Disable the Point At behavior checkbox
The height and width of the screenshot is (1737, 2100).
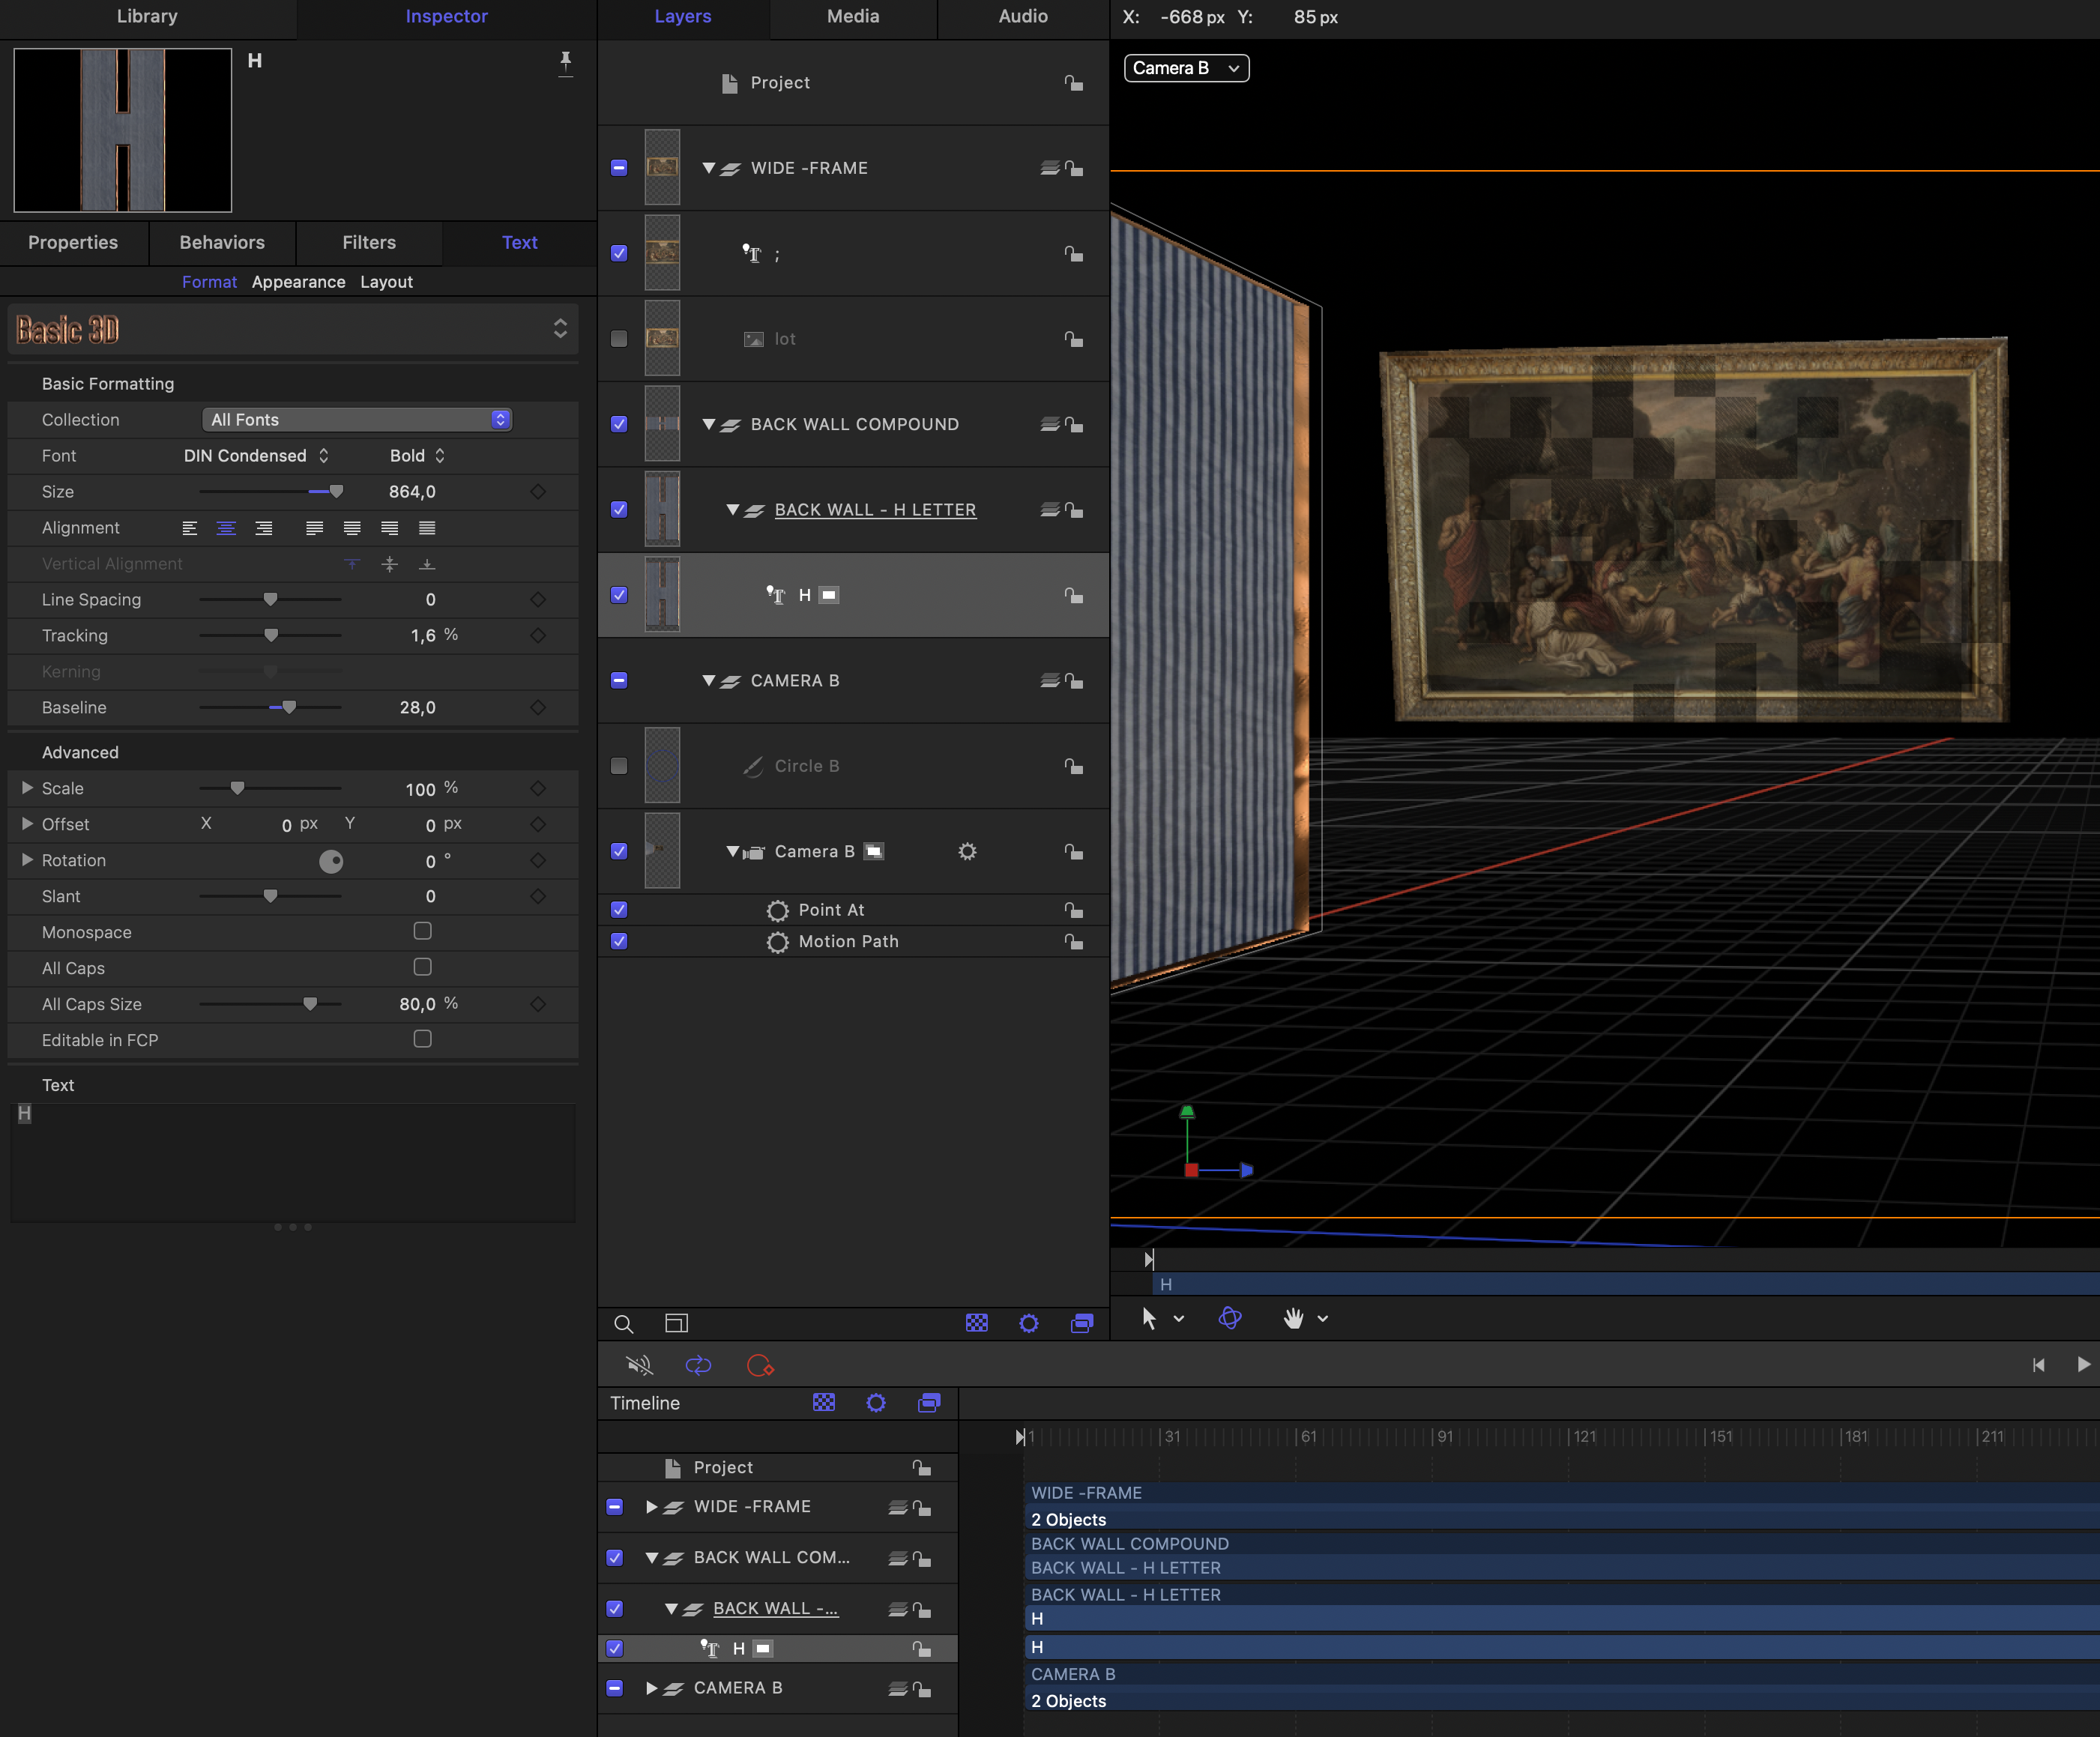click(x=619, y=910)
